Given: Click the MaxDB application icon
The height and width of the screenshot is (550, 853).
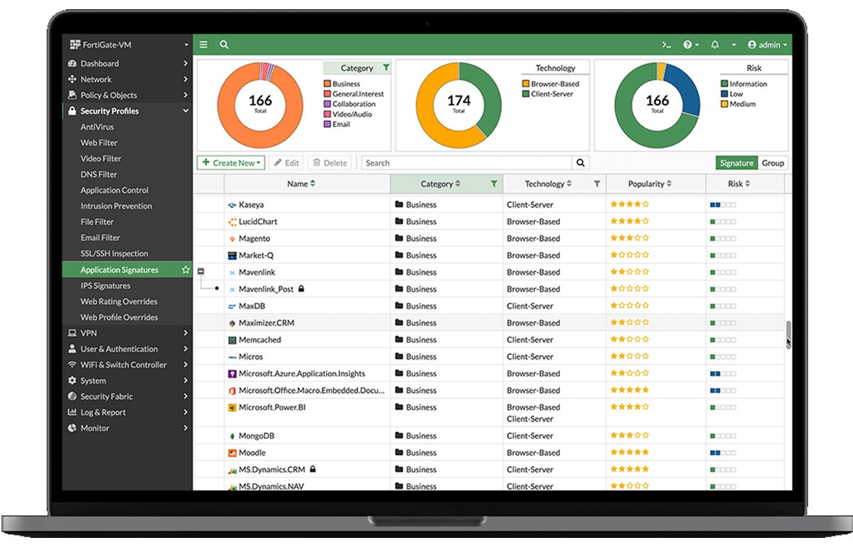Looking at the screenshot, I should 232,306.
